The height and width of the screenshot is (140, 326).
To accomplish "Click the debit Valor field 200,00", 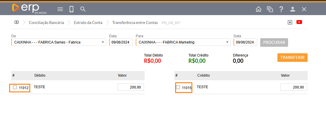I will 131,87.
